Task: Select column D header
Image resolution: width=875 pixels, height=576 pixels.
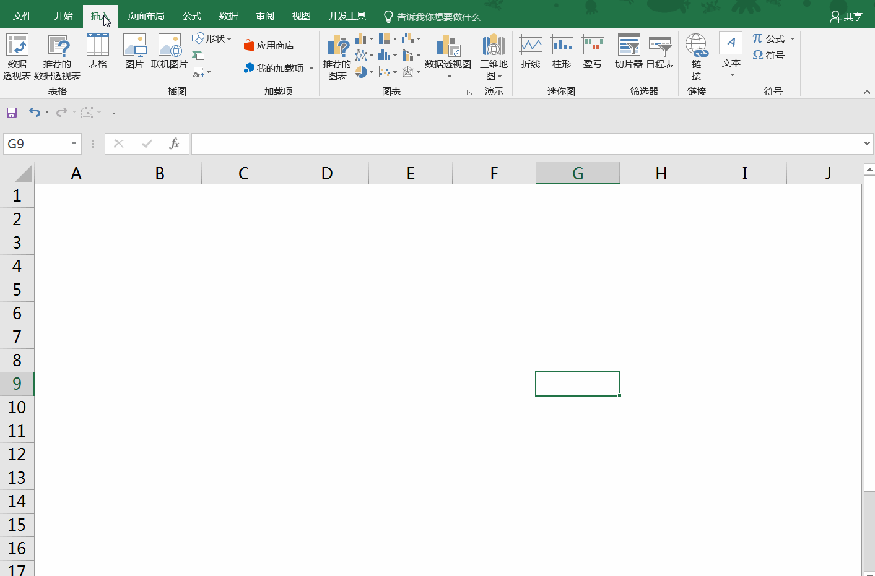Action: tap(327, 173)
